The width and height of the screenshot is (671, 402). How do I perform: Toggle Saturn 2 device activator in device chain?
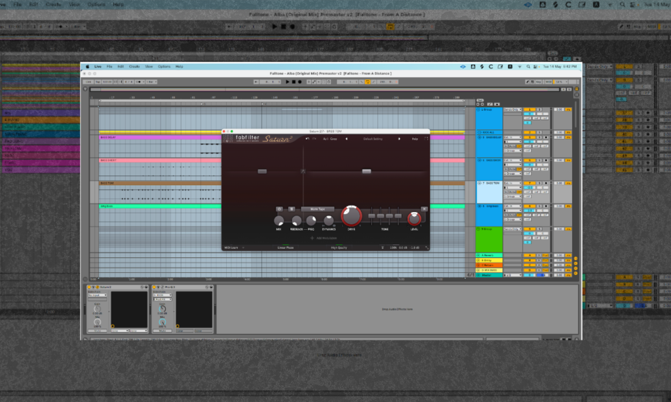90,287
